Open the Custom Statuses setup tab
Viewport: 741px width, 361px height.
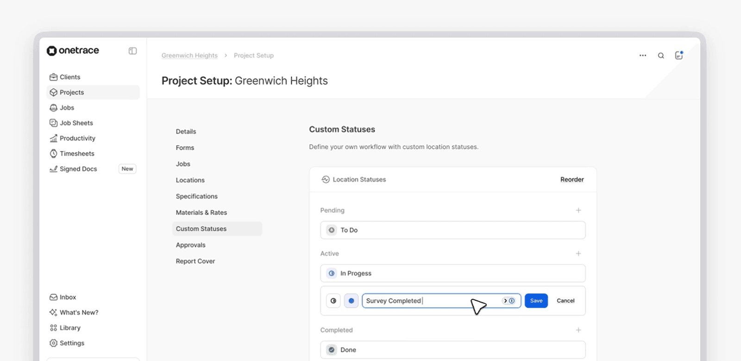[201, 229]
